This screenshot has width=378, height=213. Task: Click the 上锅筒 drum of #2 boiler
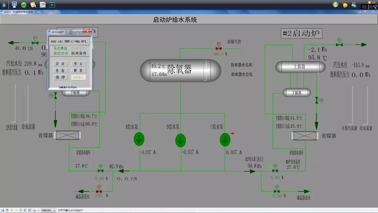pos(298,67)
